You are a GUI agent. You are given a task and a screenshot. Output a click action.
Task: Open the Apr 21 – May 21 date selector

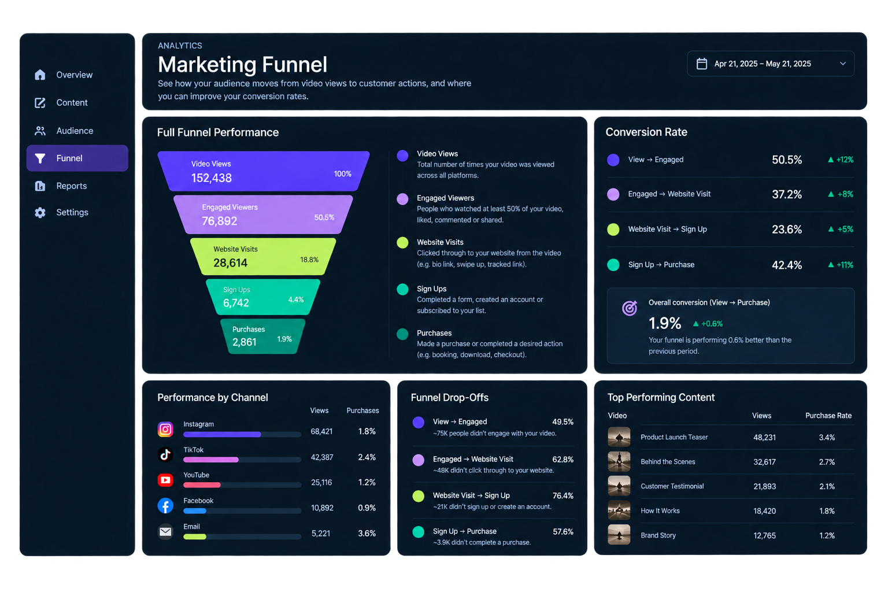pyautogui.click(x=771, y=64)
